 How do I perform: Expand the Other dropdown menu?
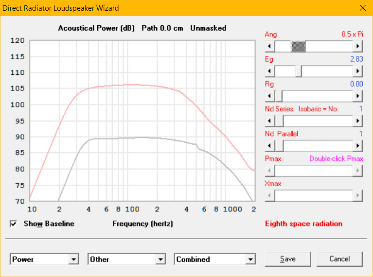(x=160, y=259)
